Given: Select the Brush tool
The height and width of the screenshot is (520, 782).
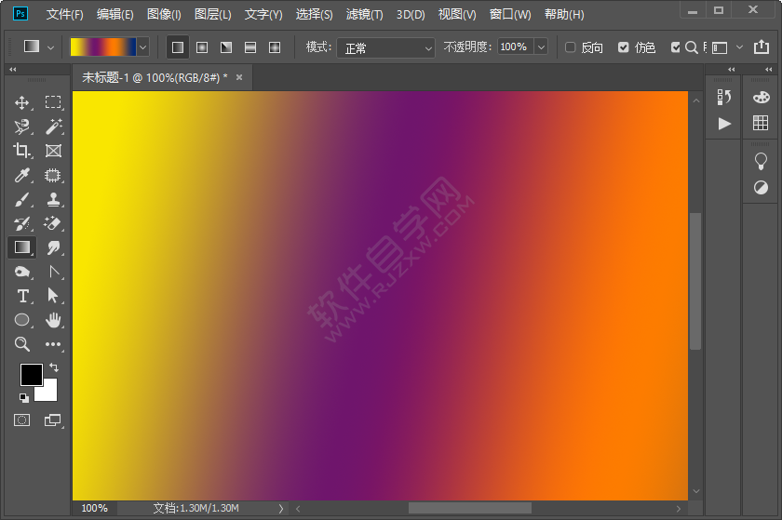Looking at the screenshot, I should 22,199.
